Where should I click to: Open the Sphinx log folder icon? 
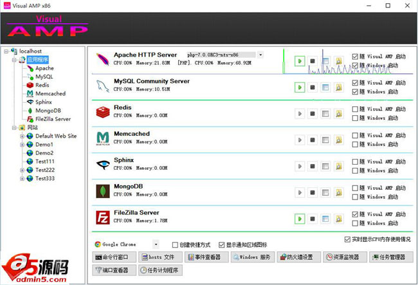click(338, 166)
